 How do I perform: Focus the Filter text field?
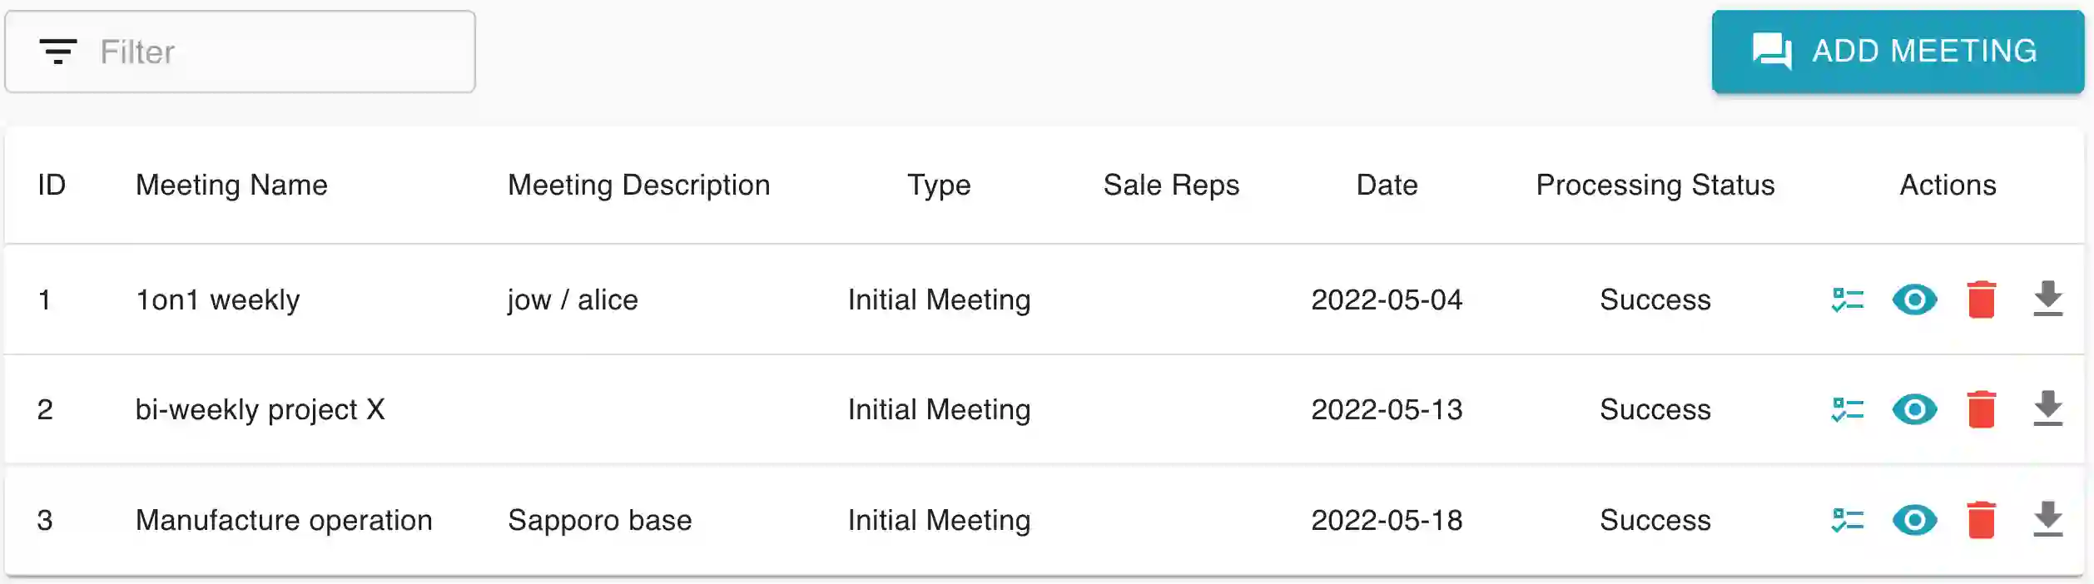click(275, 52)
